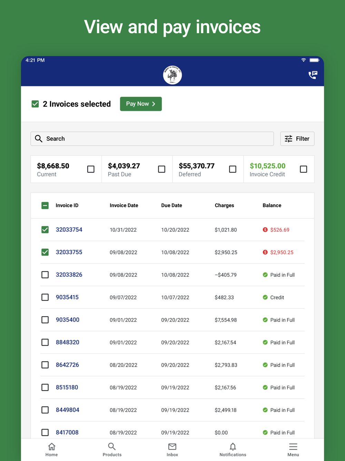The width and height of the screenshot is (345, 461).
Task: Click the −$405.79 charges value
Action: click(226, 275)
